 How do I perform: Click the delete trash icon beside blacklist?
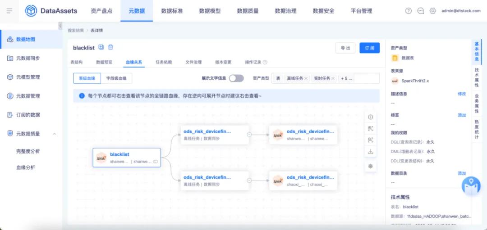(x=110, y=47)
